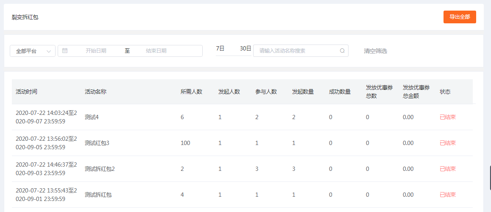Click 清空筛选 to reset filters

tap(375, 51)
